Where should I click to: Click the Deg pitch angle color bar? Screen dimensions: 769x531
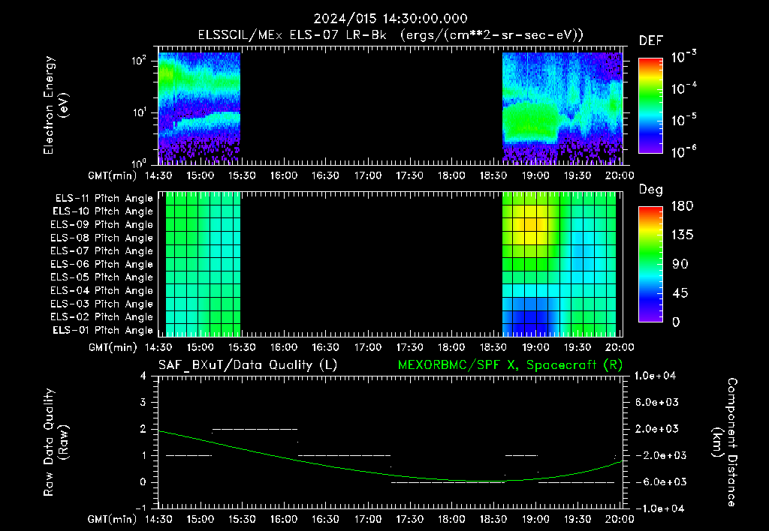(650, 265)
